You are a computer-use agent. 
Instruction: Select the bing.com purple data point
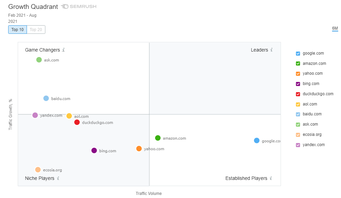point(94,151)
